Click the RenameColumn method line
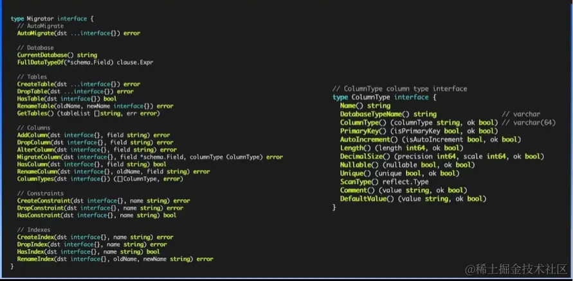Viewport: 573px width, 281px height. 114,172
